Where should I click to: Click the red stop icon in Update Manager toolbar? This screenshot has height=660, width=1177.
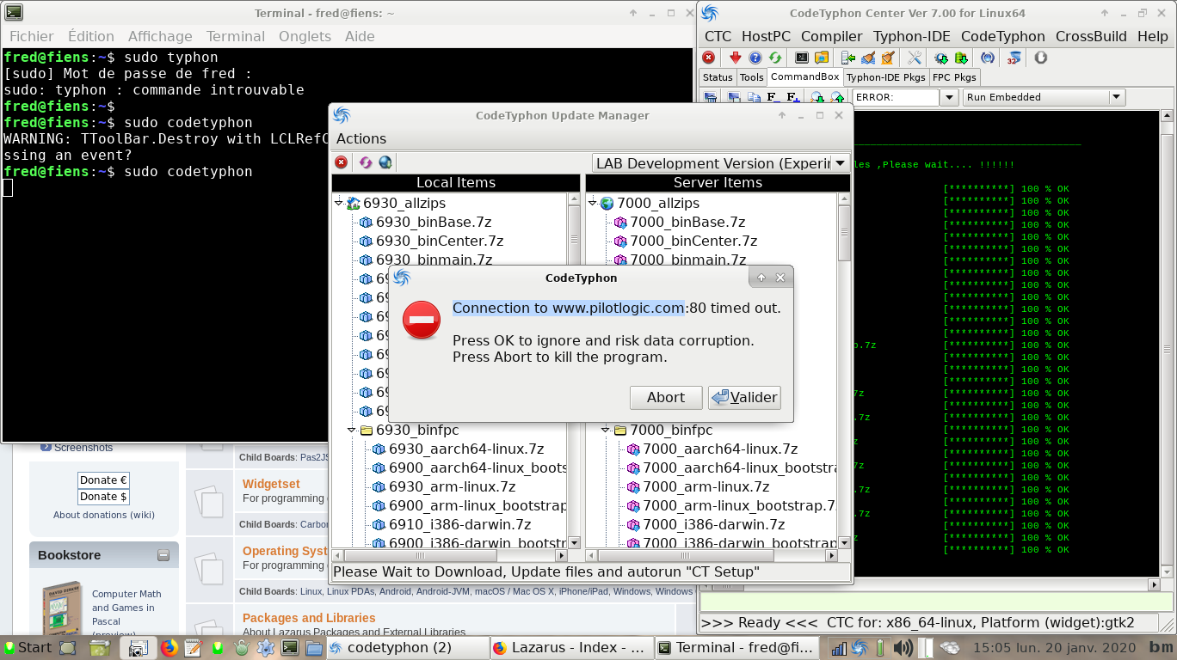(x=342, y=162)
